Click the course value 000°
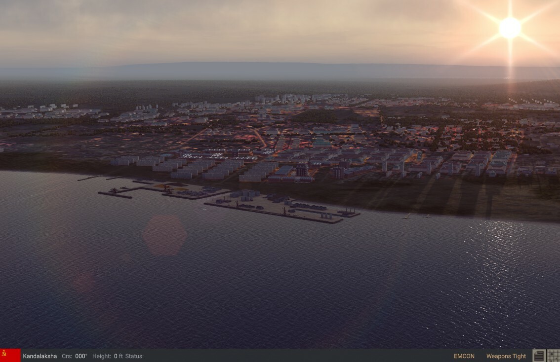The width and height of the screenshot is (560, 362). pyautogui.click(x=81, y=356)
